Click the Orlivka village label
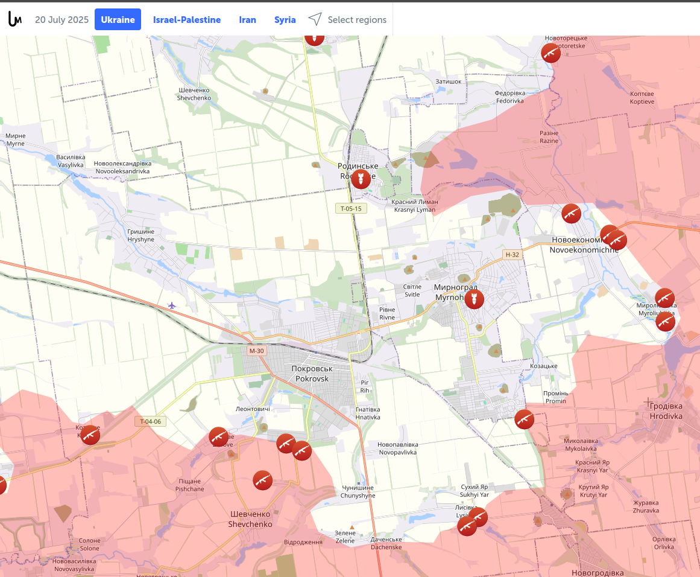 (x=664, y=543)
